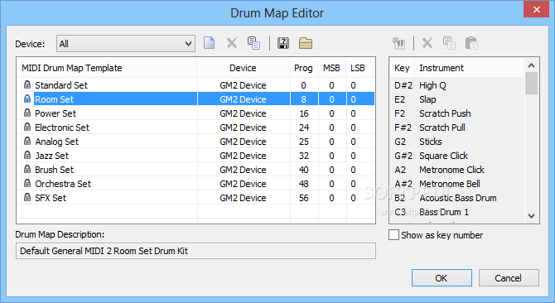Dismiss dialog with Cancel button
The image size is (555, 303).
509,278
